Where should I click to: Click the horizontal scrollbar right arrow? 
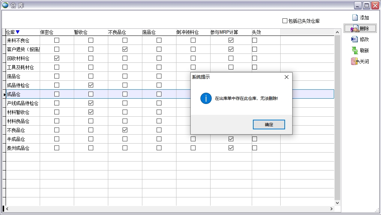(331, 209)
